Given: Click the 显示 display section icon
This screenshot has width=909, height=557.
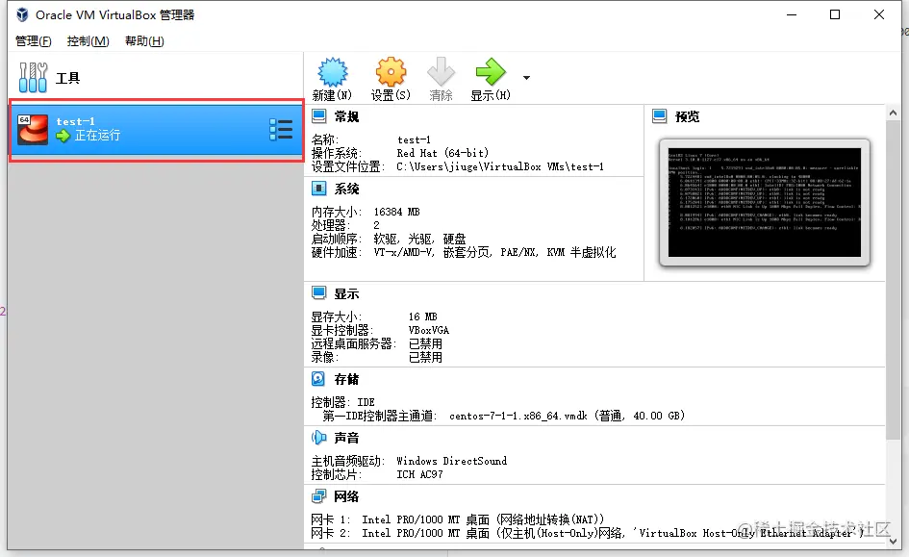Looking at the screenshot, I should coord(318,293).
